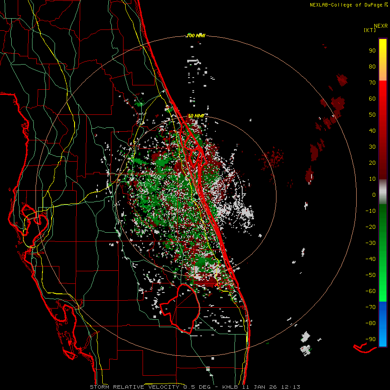Select the -20 value on the velocity scale
This screenshot has height=390, width=390.
370,227
